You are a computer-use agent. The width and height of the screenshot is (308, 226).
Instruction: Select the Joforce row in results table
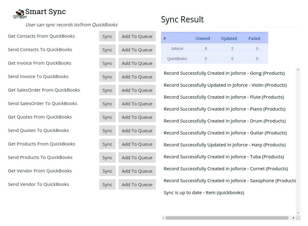coord(177,48)
